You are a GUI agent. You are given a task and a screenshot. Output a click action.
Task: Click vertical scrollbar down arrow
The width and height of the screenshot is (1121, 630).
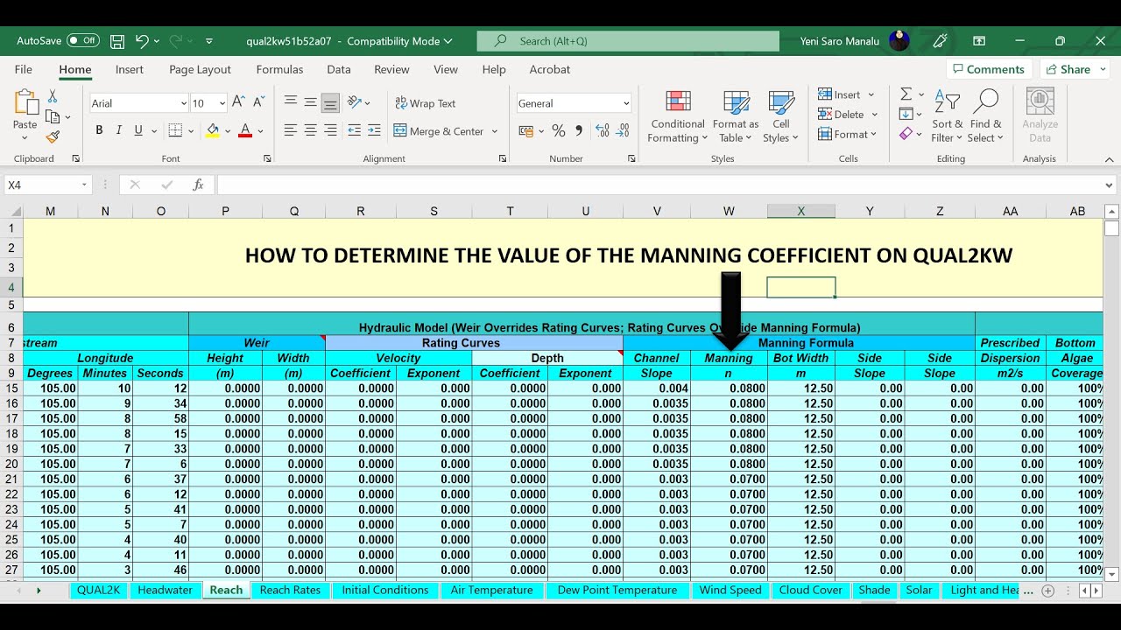(x=1112, y=574)
